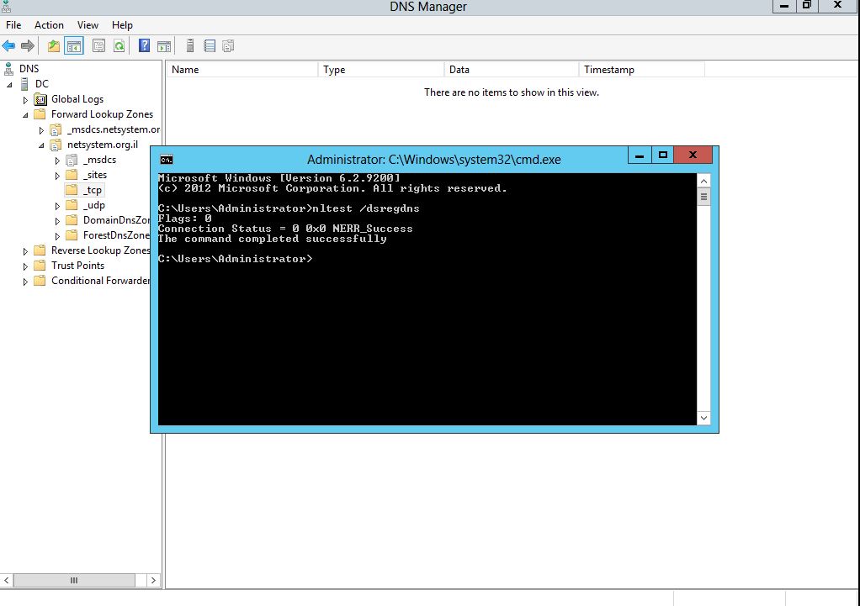
Task: Select the Global Logs label
Action: (x=77, y=99)
